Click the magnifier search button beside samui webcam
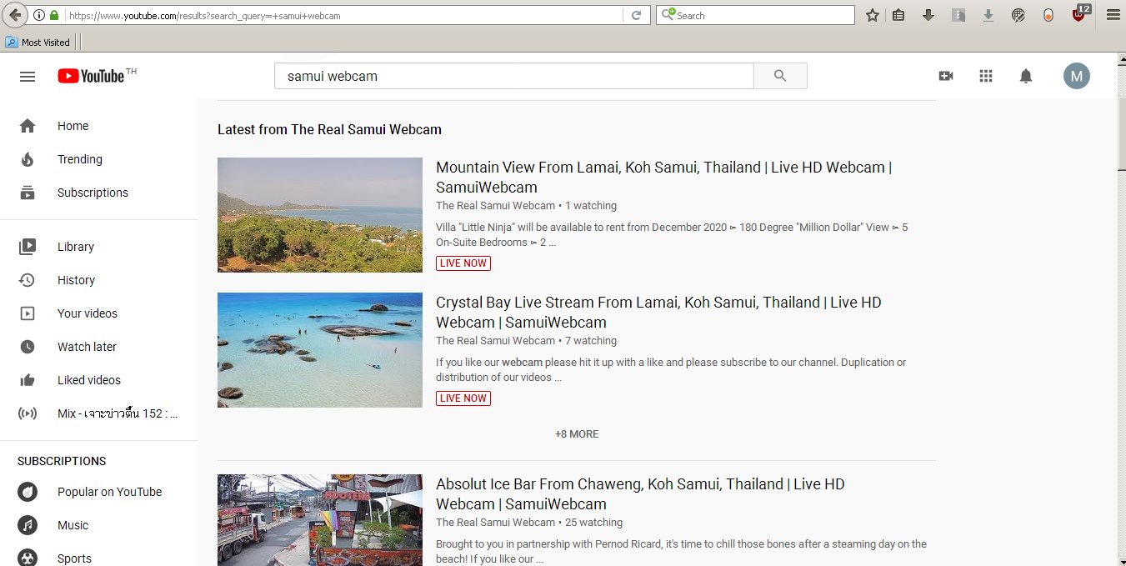The image size is (1126, 566). click(780, 76)
